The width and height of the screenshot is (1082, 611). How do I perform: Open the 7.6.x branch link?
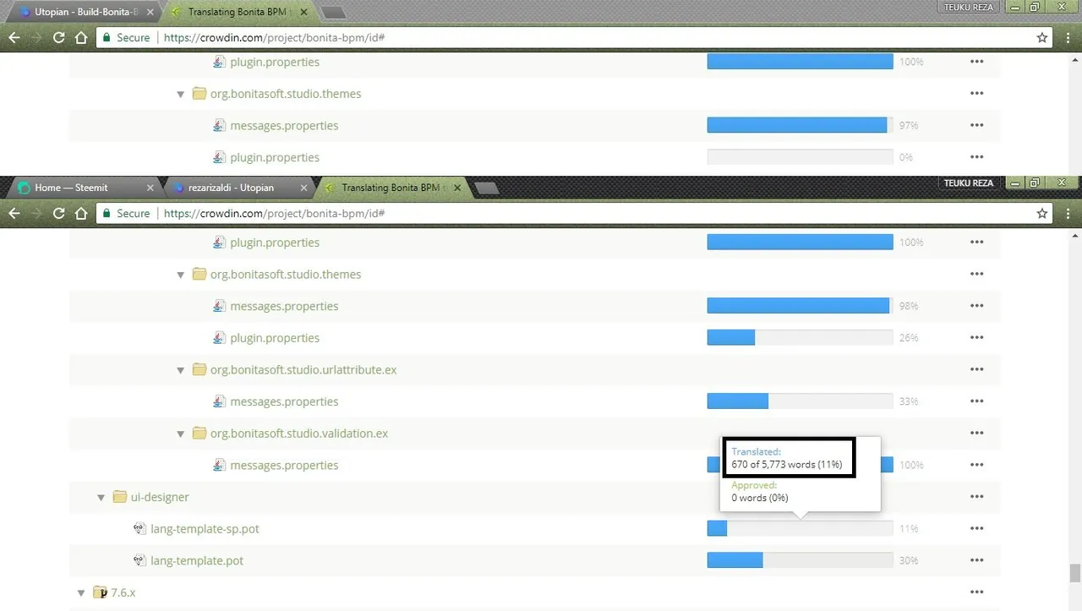[123, 593]
